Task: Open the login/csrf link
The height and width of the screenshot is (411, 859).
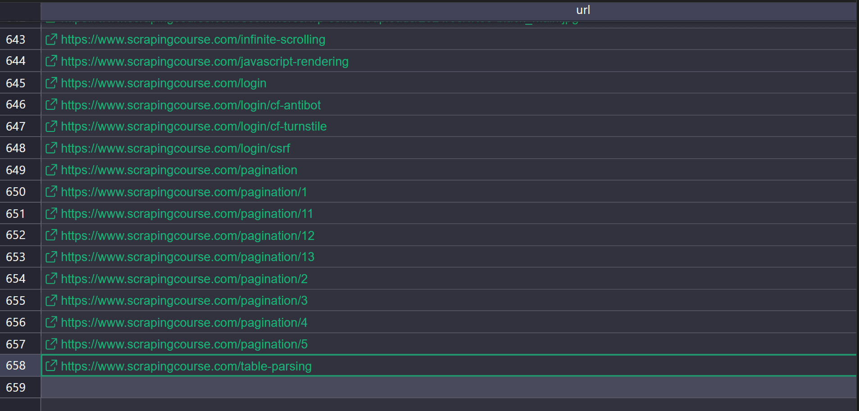Action: (175, 149)
